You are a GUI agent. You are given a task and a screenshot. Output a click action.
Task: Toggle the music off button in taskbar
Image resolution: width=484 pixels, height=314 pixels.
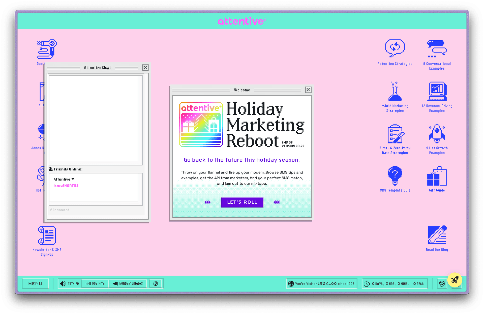(156, 283)
